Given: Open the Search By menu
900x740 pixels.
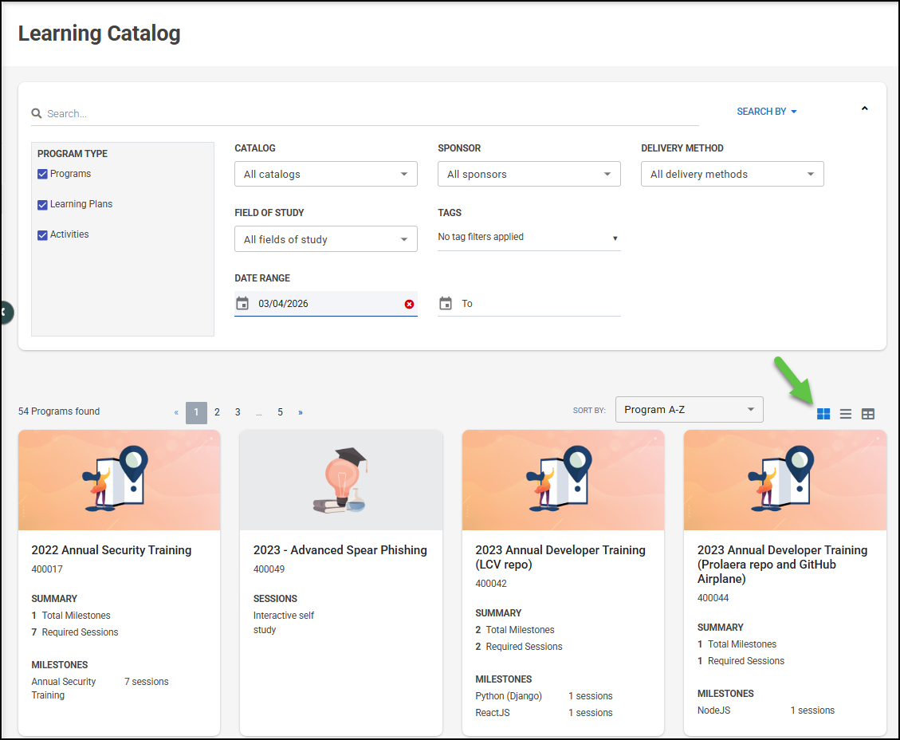Looking at the screenshot, I should tap(766, 112).
